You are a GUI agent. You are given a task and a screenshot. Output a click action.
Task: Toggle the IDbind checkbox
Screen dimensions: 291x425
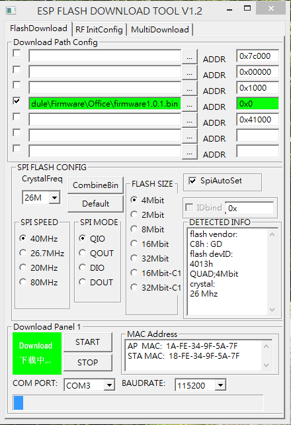click(x=189, y=208)
